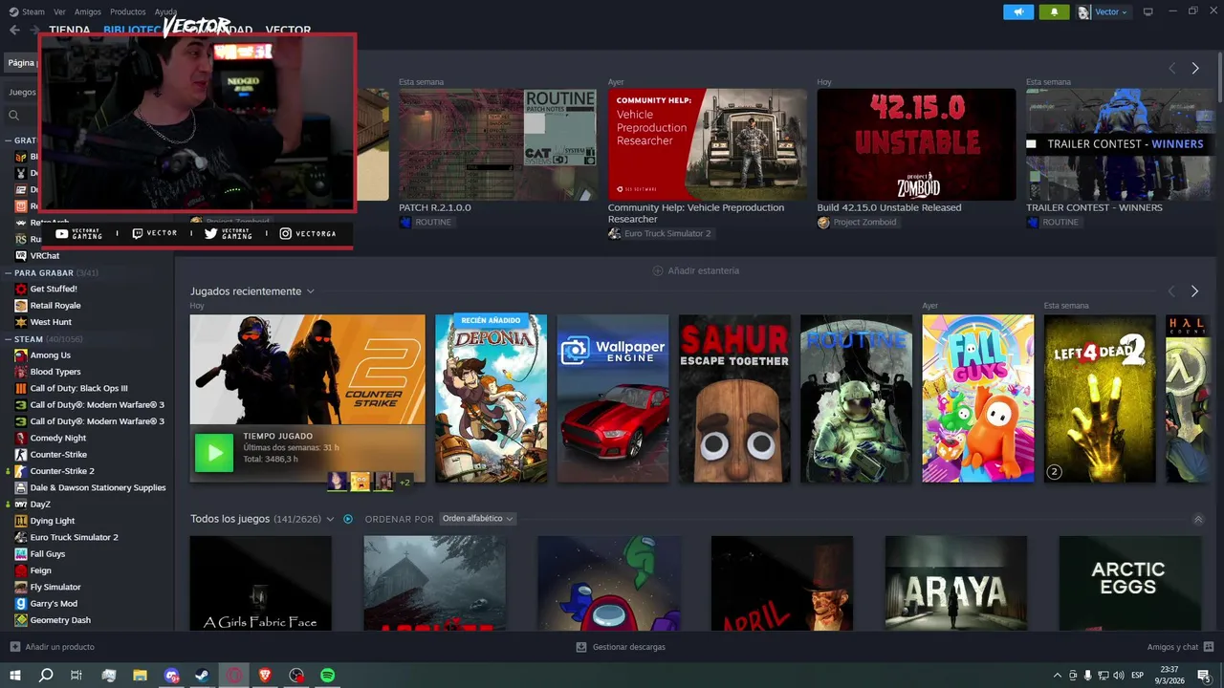Open the Todos los juegos shelf dropdown

(330, 519)
